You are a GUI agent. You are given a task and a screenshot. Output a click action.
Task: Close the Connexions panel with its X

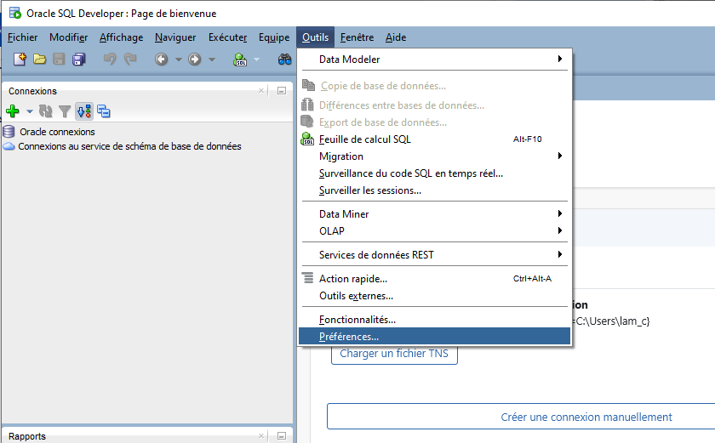[261, 91]
